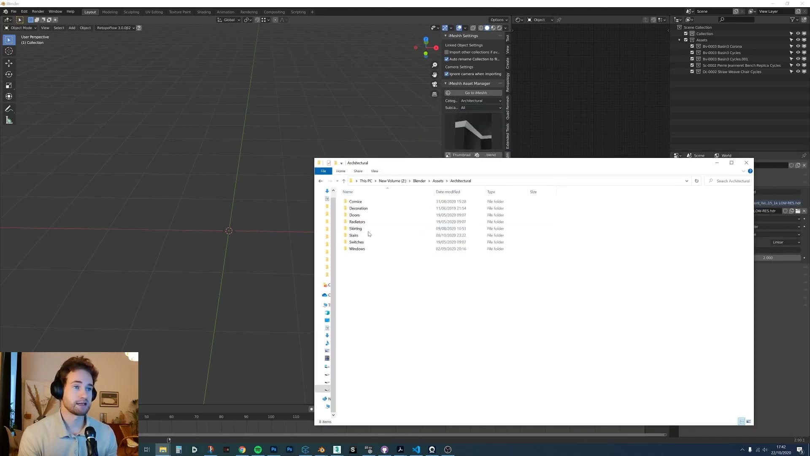This screenshot has width=810, height=456.
Task: Open the viewport Add menu
Action: (72, 28)
